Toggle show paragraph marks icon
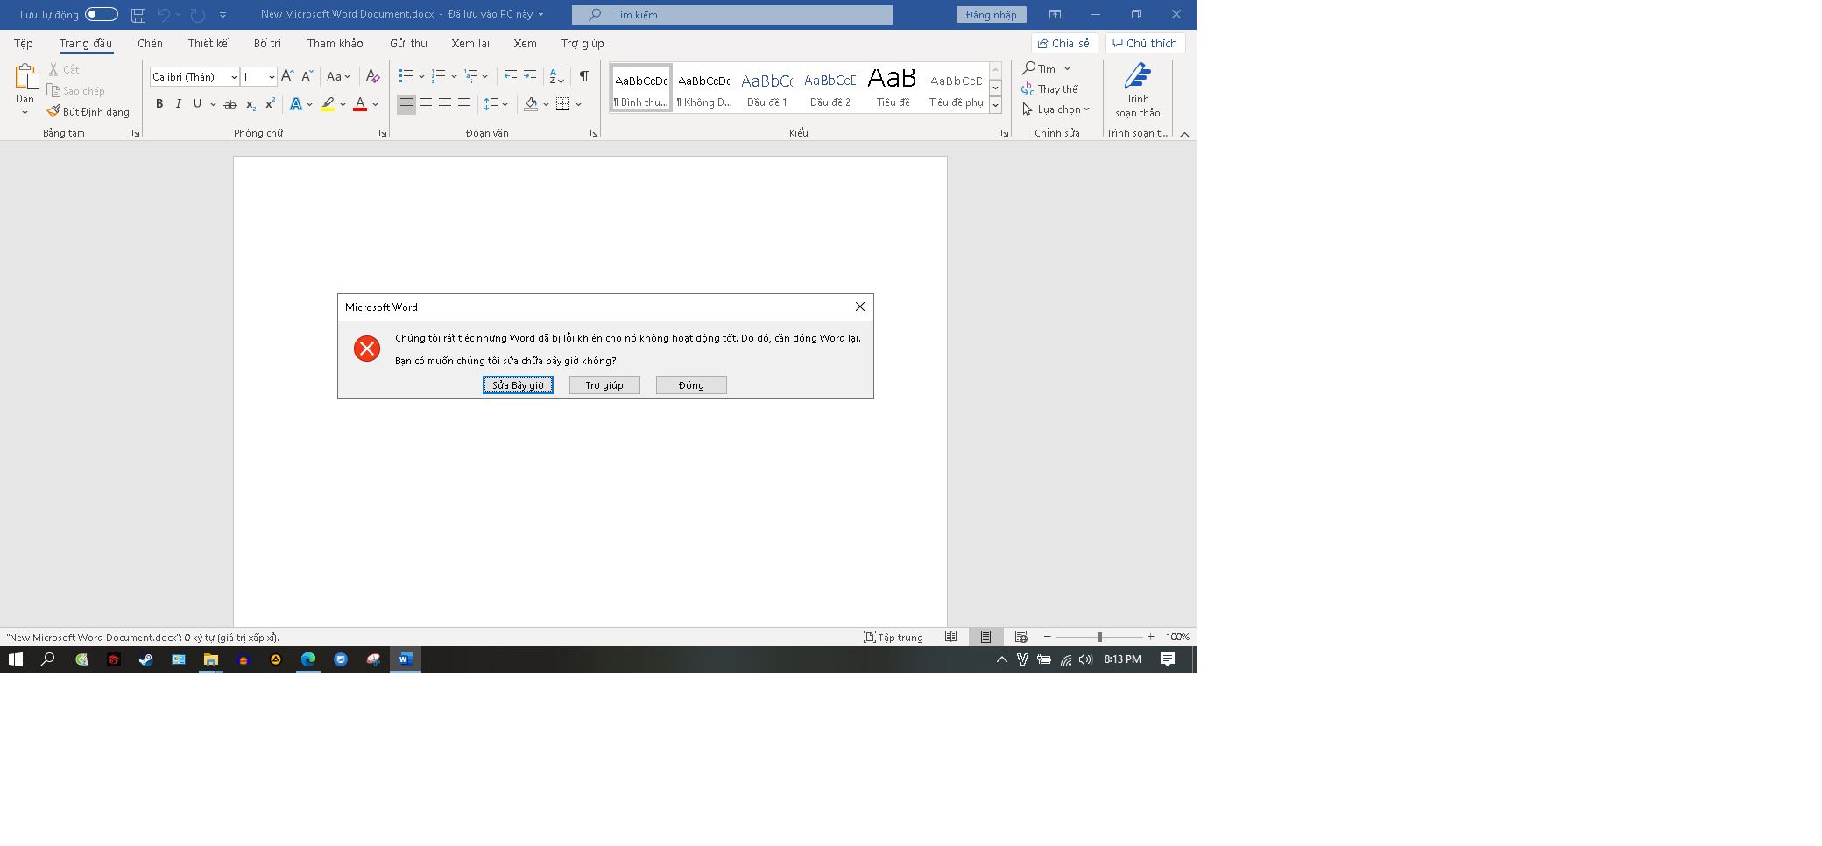 click(x=584, y=76)
